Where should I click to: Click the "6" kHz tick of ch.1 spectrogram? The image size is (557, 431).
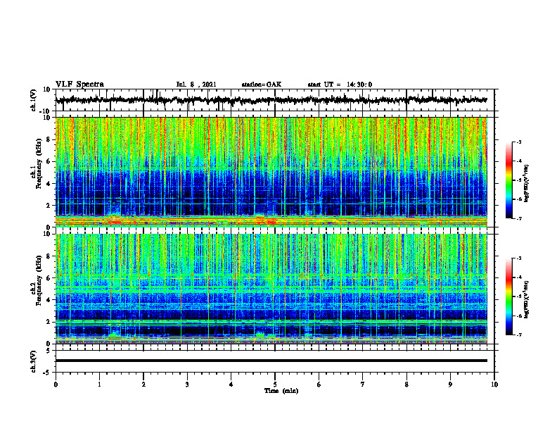(49, 161)
